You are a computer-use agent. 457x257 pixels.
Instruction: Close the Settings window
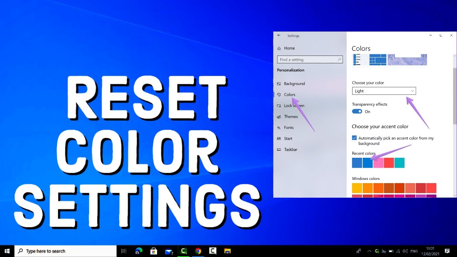coord(452,35)
